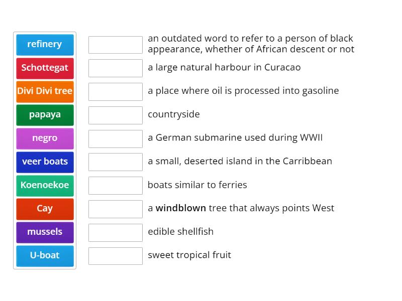Image resolution: width=402 pixels, height=301 pixels.
Task: Select the refinery word tile
Action: [x=45, y=44]
